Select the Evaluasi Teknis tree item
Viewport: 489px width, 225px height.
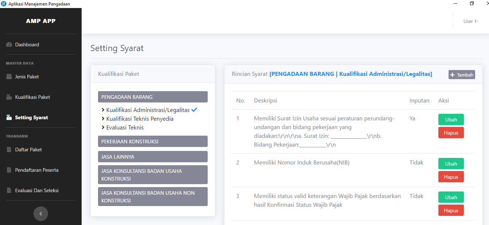point(125,128)
